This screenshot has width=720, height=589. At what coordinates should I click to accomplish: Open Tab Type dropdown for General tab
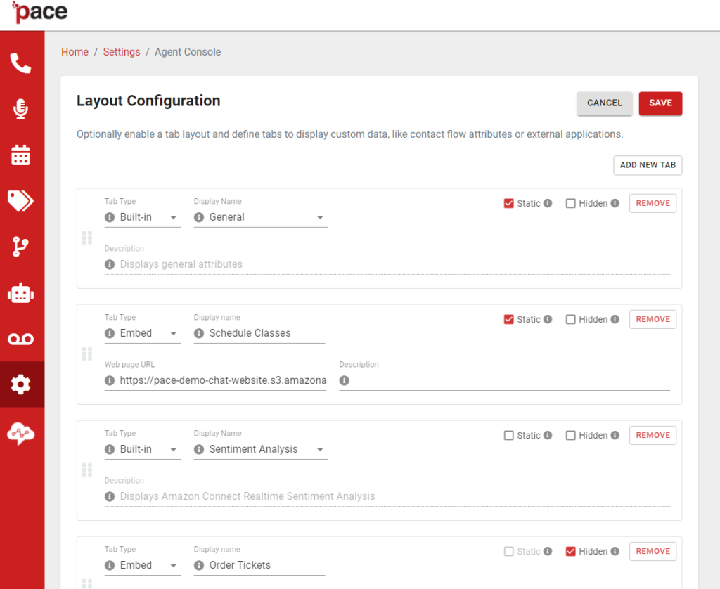point(143,217)
